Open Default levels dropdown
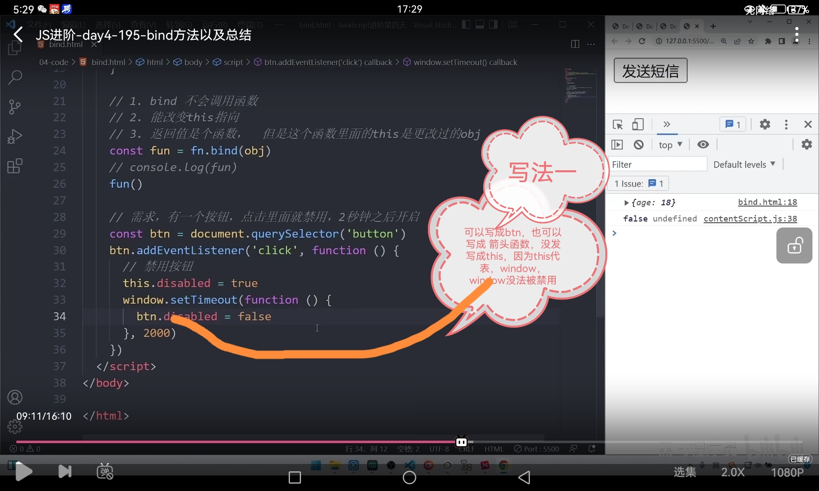This screenshot has height=491, width=819. [x=744, y=164]
